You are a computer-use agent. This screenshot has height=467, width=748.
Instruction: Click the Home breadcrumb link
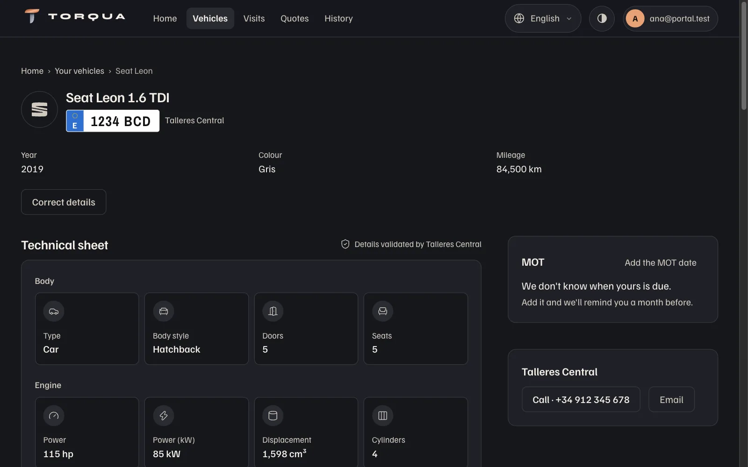[x=32, y=71]
